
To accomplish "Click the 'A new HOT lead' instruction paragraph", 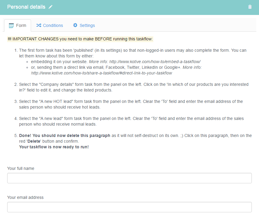I will pyautogui.click(x=131, y=104).
